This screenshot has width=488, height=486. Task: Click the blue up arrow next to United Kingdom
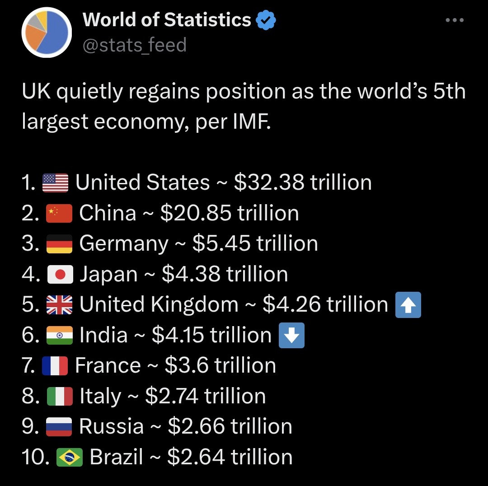408,304
